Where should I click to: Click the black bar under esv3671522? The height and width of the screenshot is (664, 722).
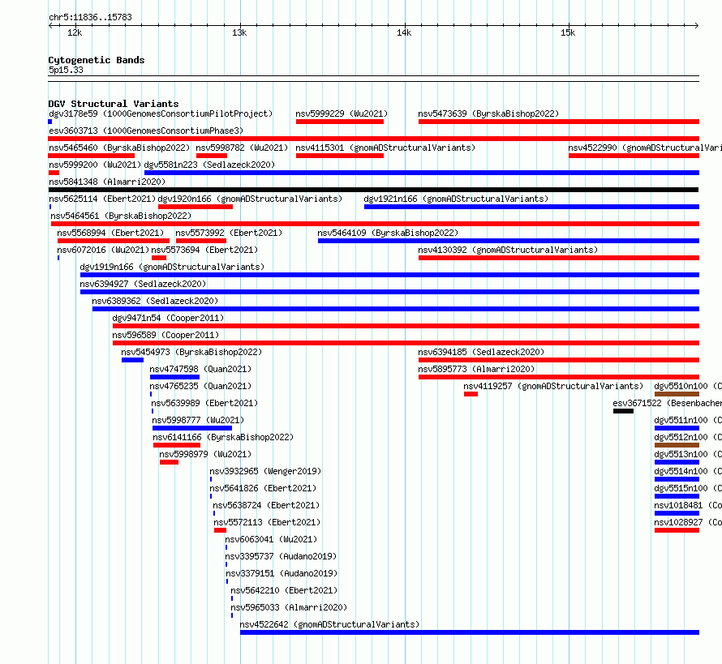624,411
